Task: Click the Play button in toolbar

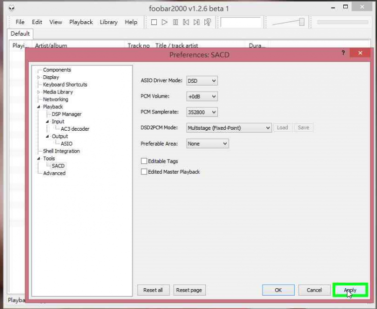Action: (165, 22)
